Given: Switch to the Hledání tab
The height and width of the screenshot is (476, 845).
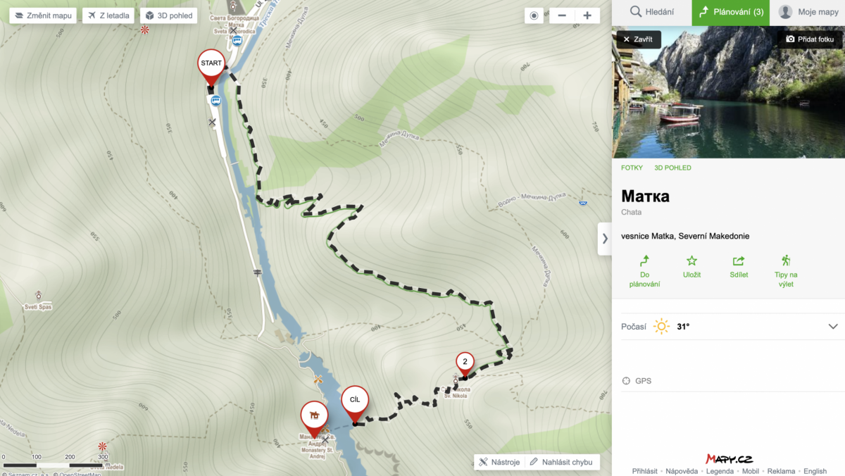Looking at the screenshot, I should click(651, 12).
